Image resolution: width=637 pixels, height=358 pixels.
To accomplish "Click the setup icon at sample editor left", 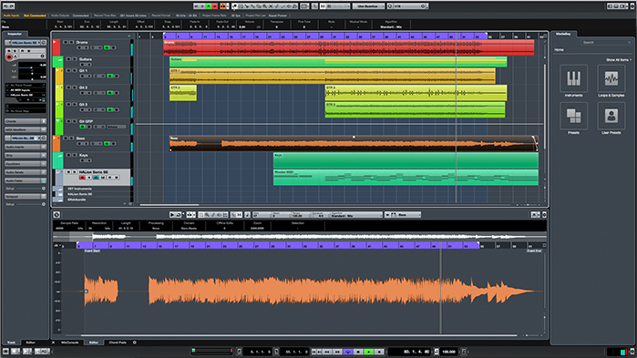I will click(57, 214).
